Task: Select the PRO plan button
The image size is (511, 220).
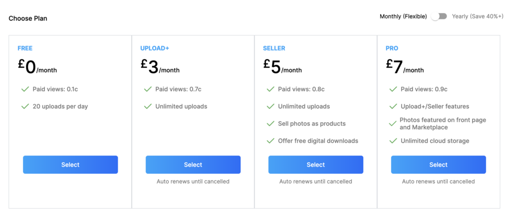Action: pos(438,165)
